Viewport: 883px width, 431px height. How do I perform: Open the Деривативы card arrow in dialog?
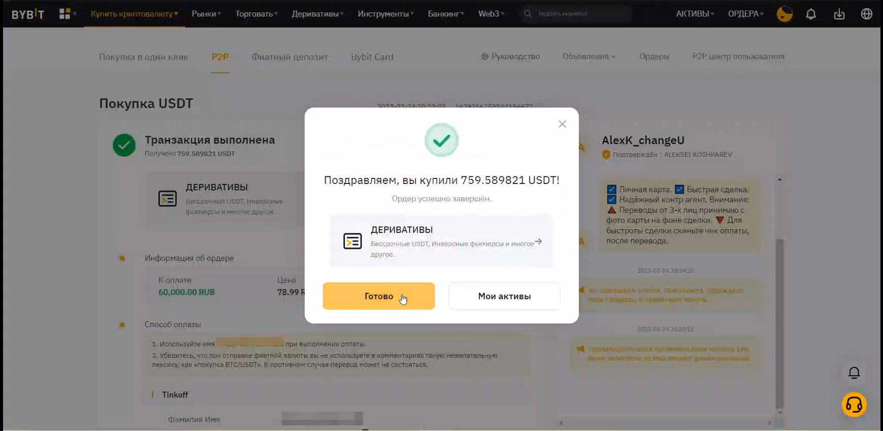(538, 241)
